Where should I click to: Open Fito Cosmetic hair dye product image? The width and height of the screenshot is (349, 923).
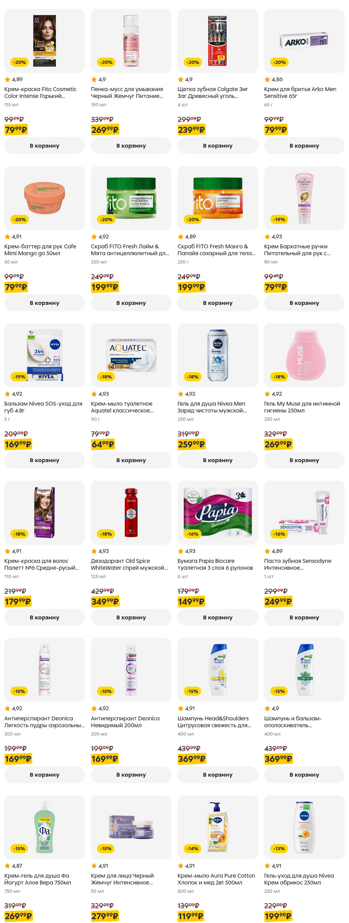pyautogui.click(x=44, y=41)
